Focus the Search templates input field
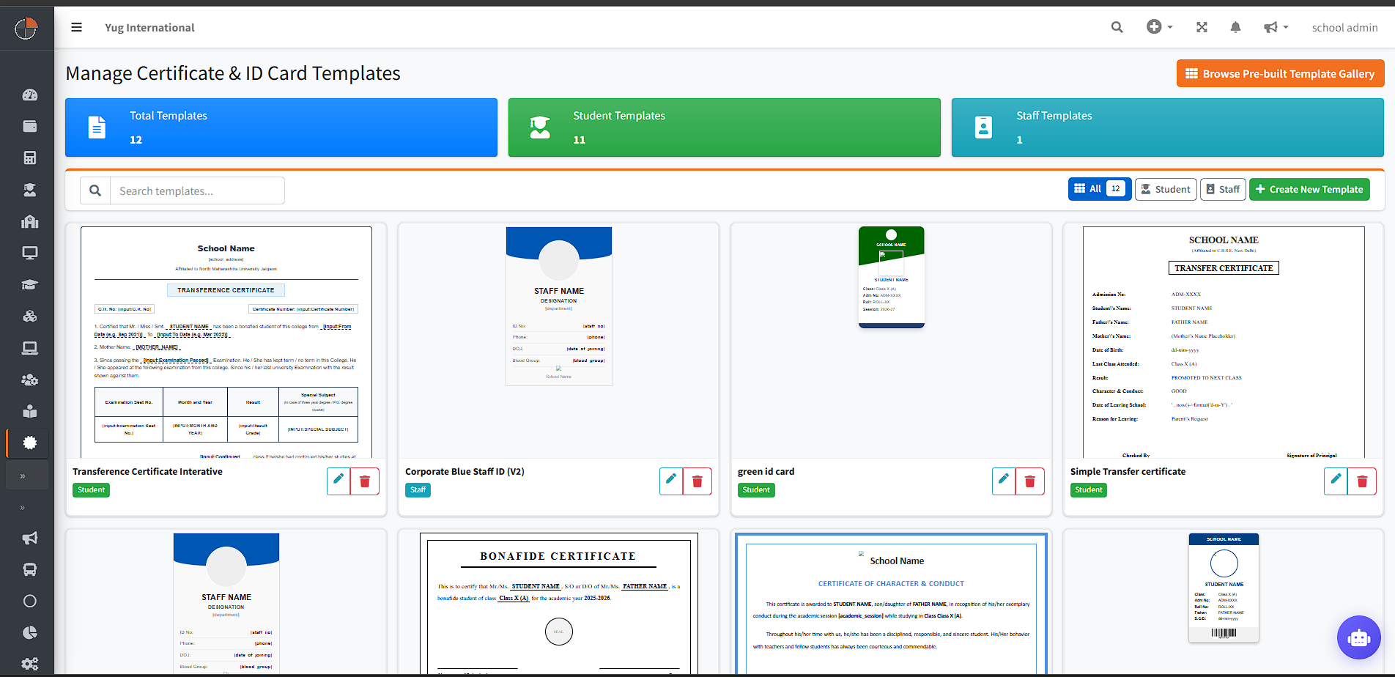This screenshot has height=677, width=1395. point(197,190)
